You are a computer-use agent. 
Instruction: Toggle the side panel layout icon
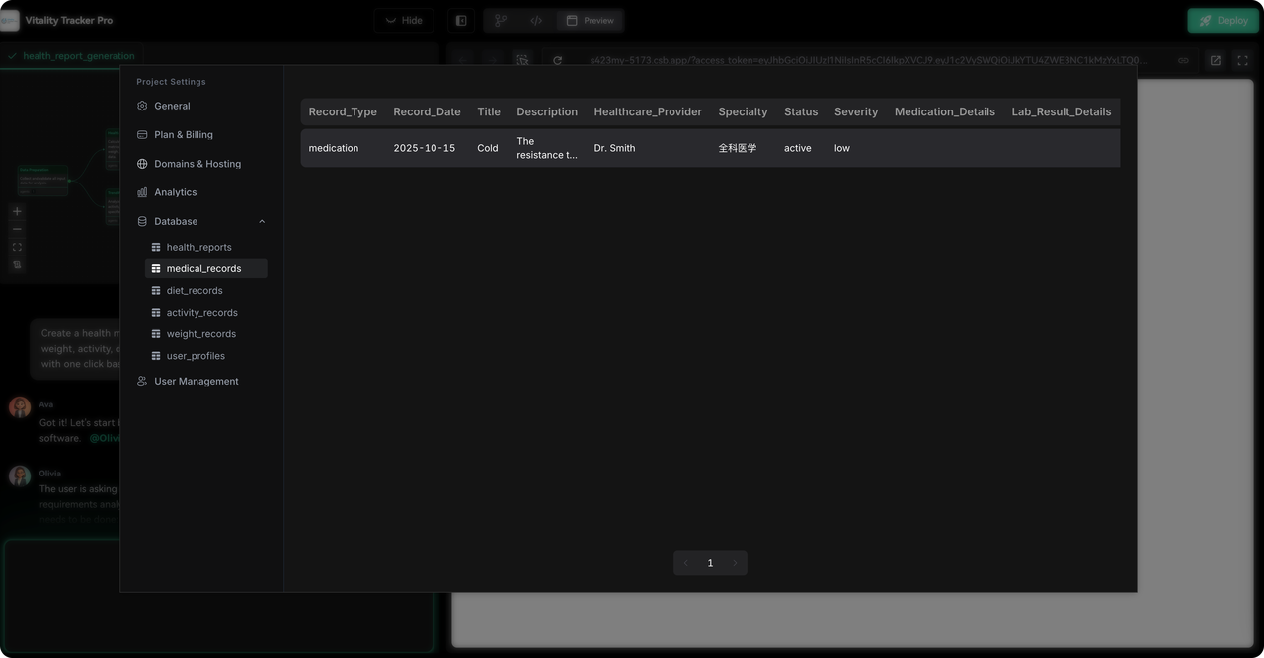[461, 20]
